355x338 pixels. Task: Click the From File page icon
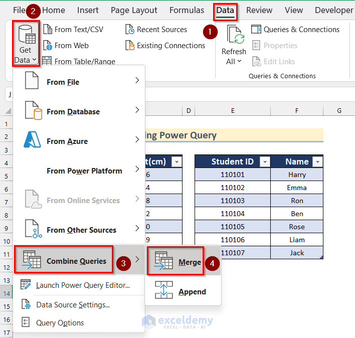pos(32,80)
